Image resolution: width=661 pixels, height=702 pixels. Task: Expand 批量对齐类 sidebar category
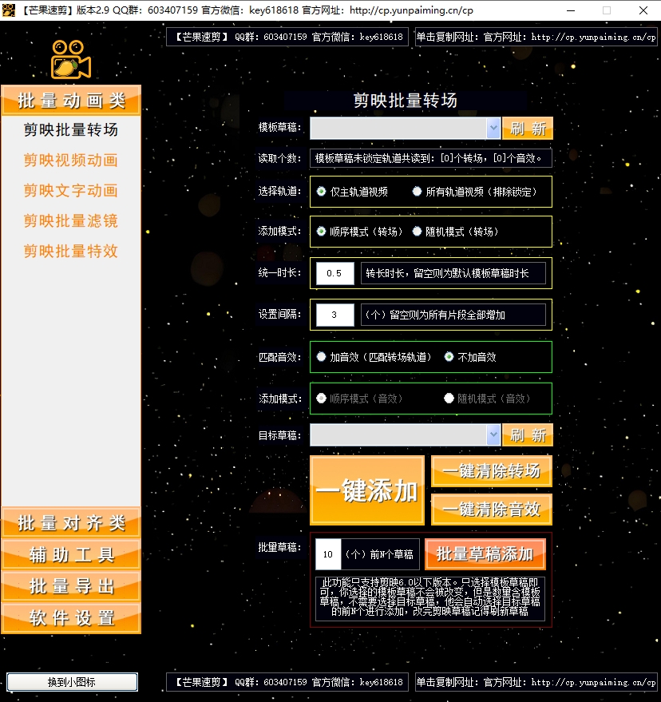pyautogui.click(x=71, y=522)
